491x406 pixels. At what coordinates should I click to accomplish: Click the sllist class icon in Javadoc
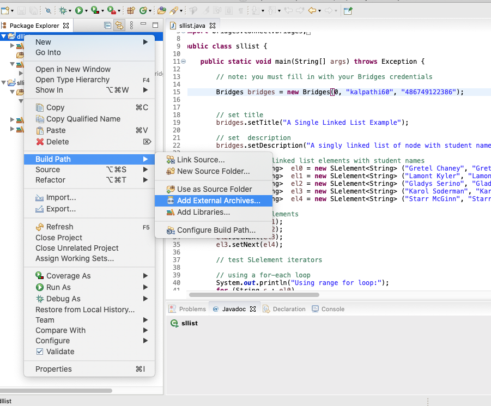[174, 323]
